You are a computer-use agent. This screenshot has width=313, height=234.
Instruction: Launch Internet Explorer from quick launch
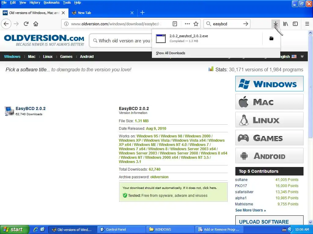pos(36,229)
